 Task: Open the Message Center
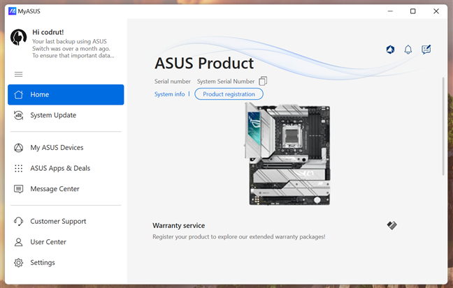(x=66, y=189)
